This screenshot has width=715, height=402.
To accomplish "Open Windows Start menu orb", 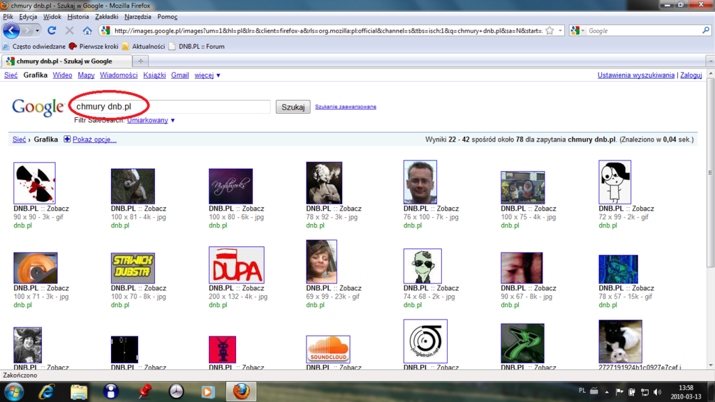I will [14, 392].
